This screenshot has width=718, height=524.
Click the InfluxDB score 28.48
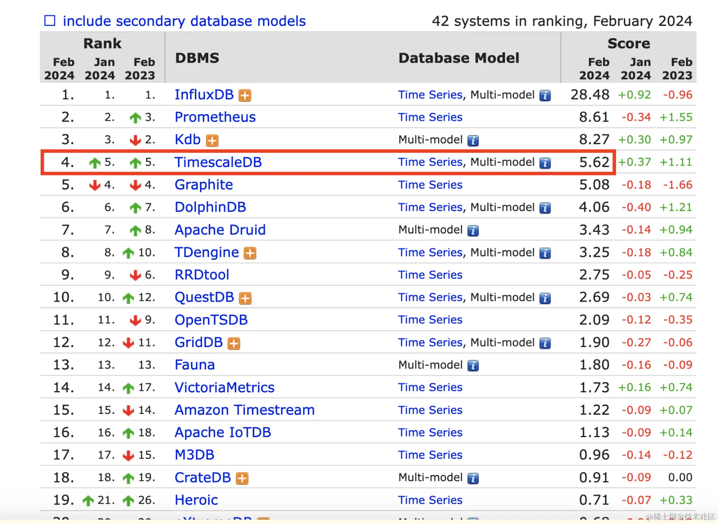[x=590, y=95]
